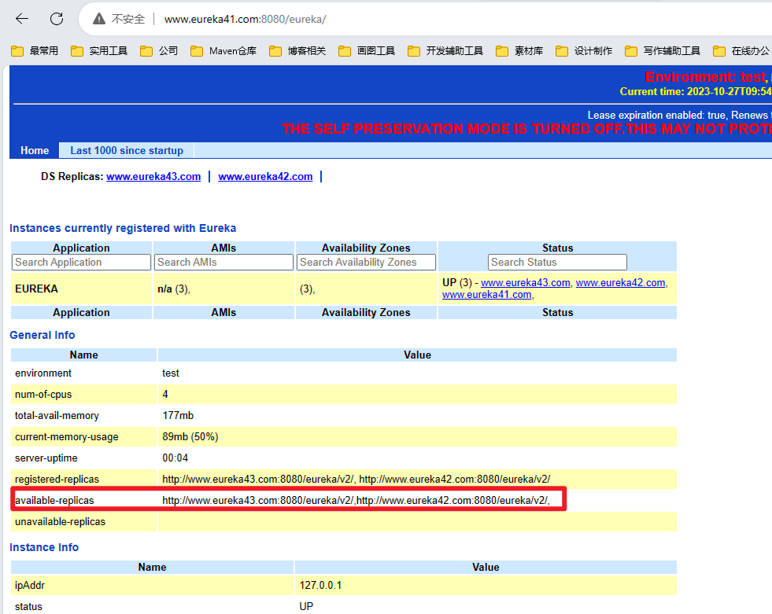Select the unavailable-replicas row name
Image resolution: width=772 pixels, height=614 pixels.
(x=60, y=521)
